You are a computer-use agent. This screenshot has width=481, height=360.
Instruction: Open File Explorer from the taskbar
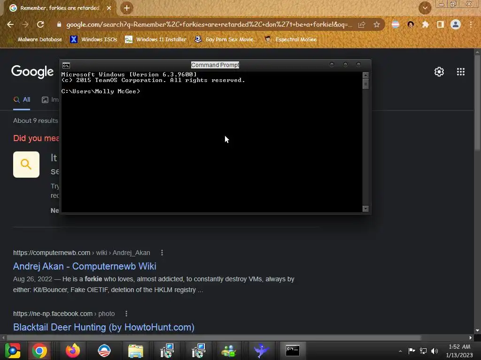click(x=136, y=351)
